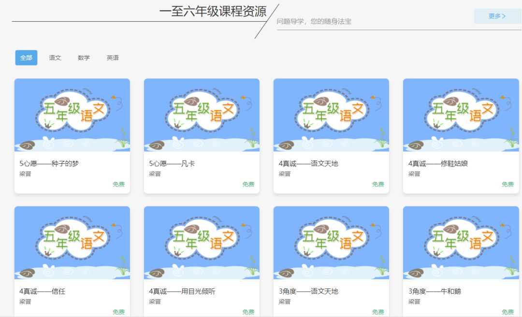Screen dimensions: 522x317
Task: Switch to the 数学 tab
Action: pos(83,58)
